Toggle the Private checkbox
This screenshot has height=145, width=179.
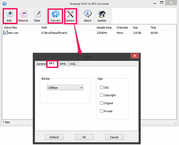click(x=102, y=111)
